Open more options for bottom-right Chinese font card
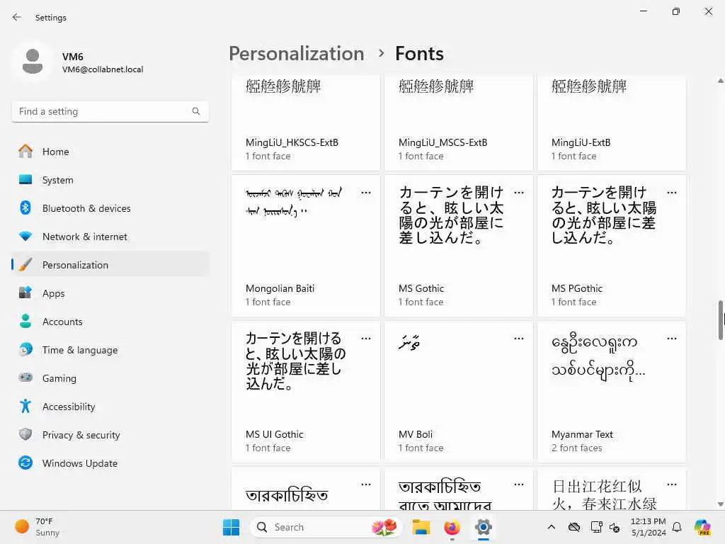 coord(672,484)
